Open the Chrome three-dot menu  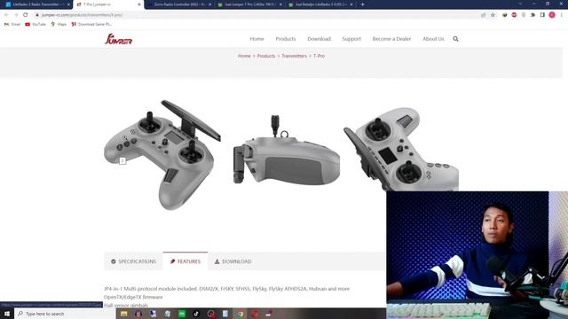[x=562, y=15]
